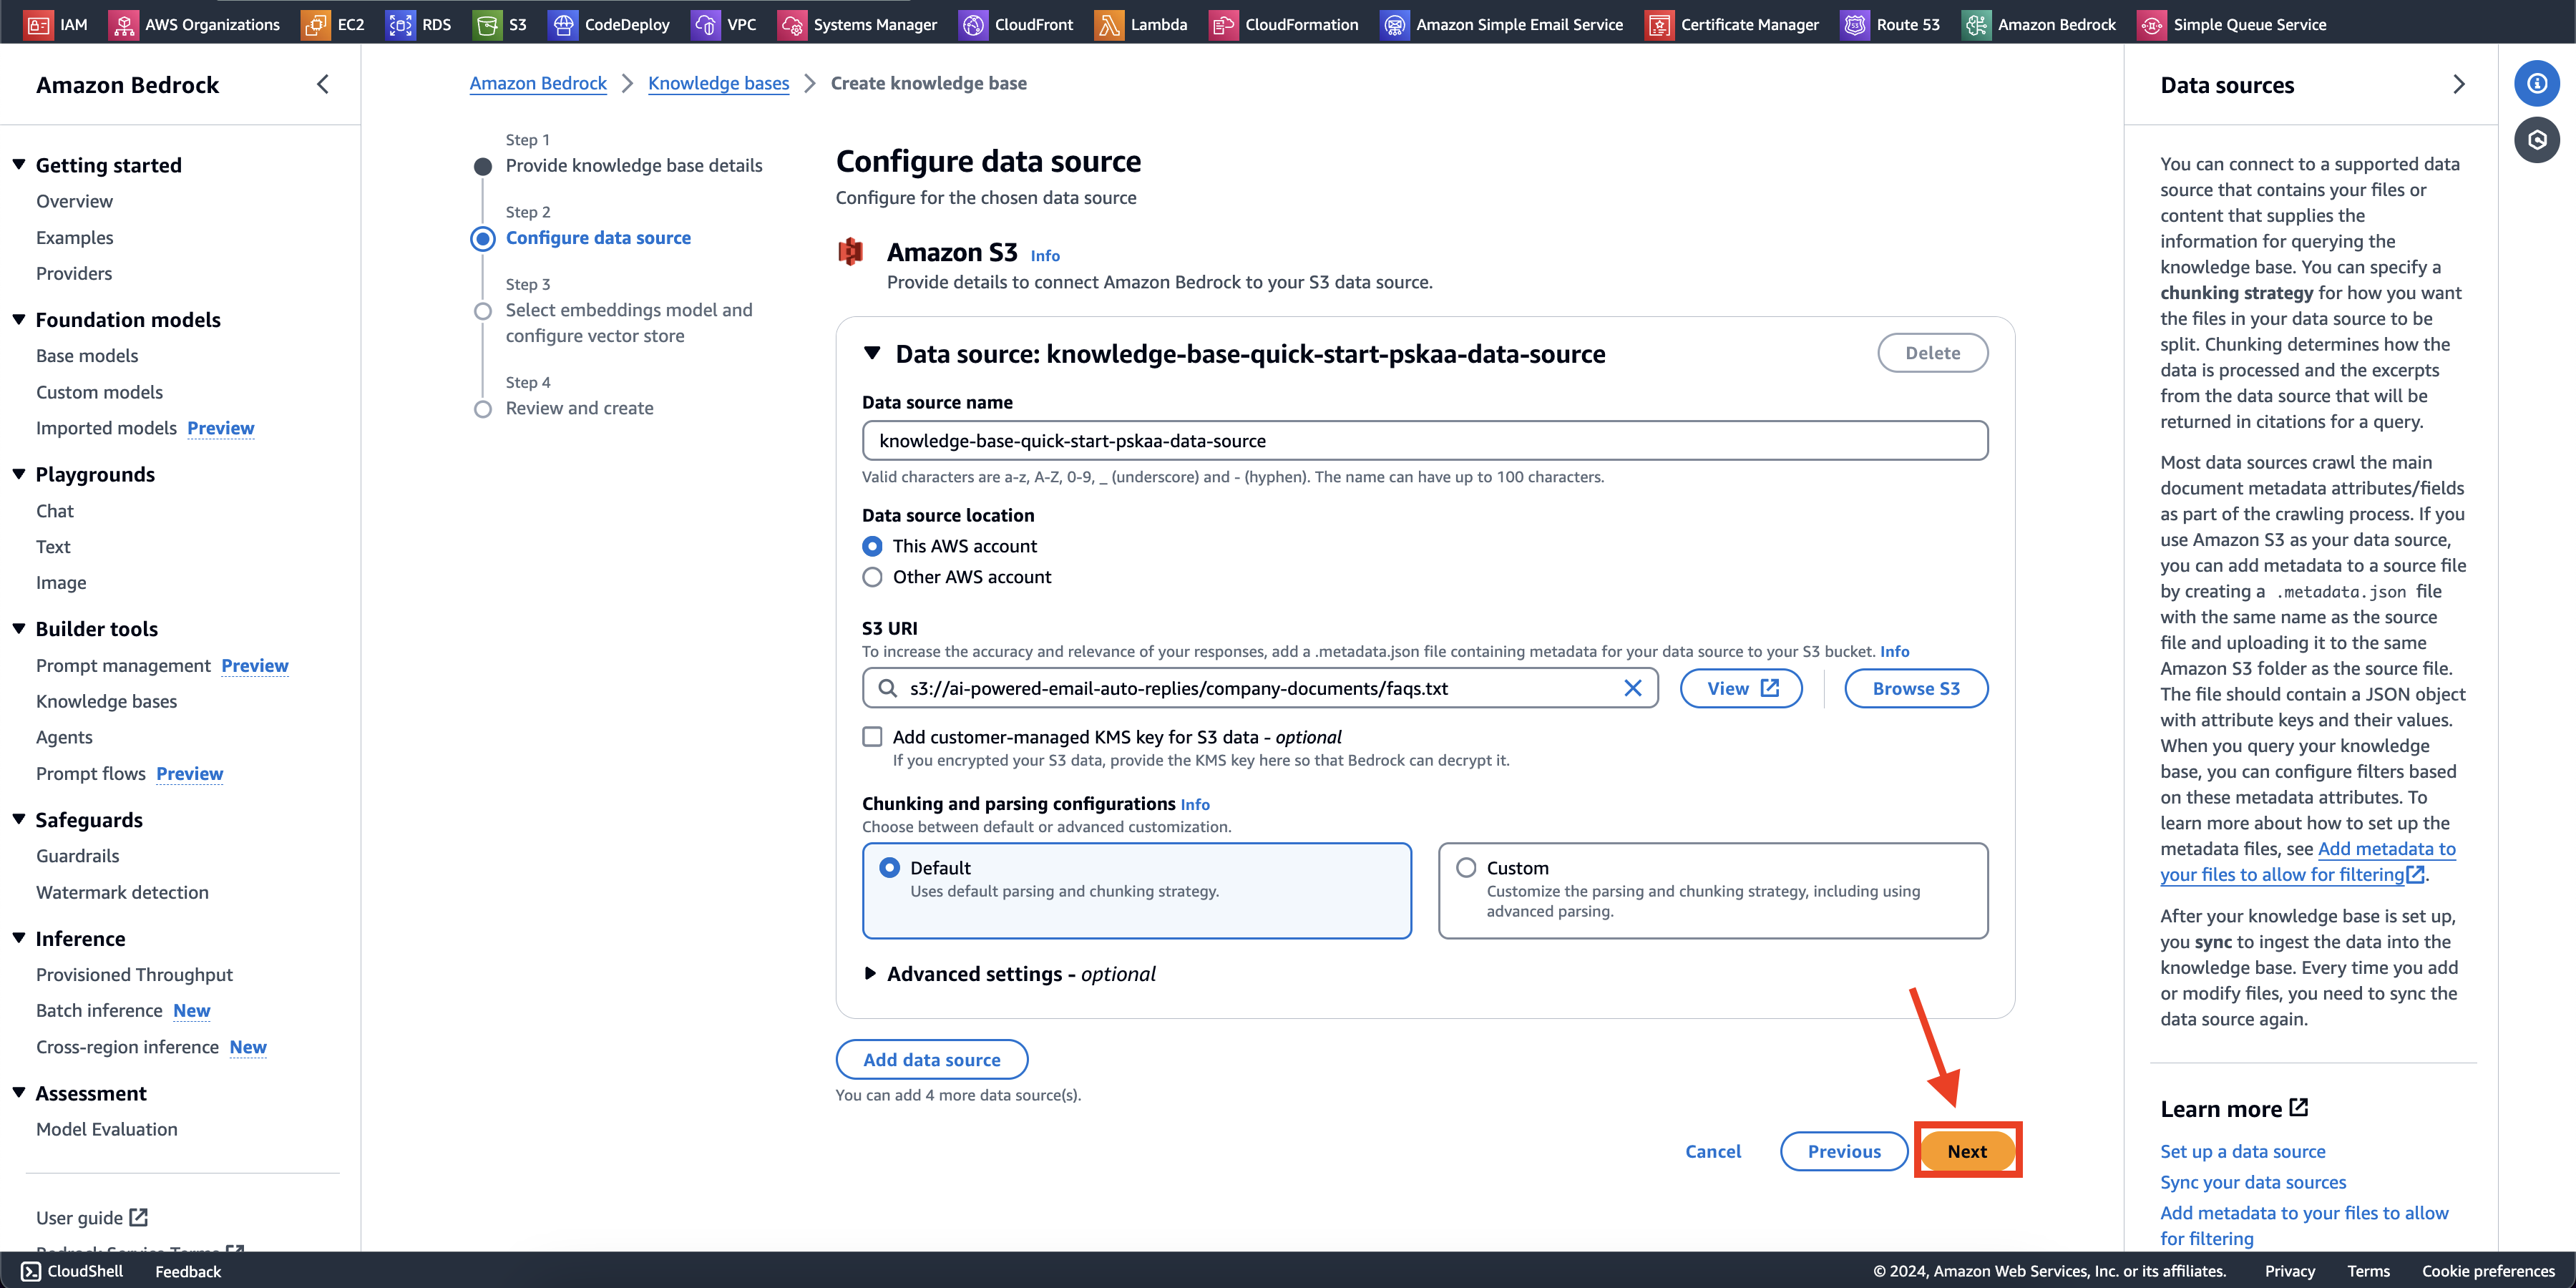Click the Amazon S3 data source logo

(x=850, y=252)
